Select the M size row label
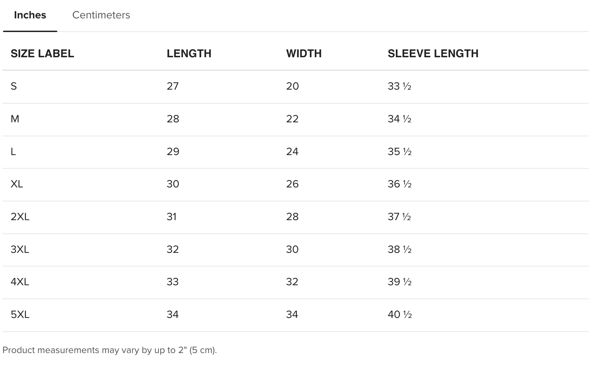 (15, 119)
